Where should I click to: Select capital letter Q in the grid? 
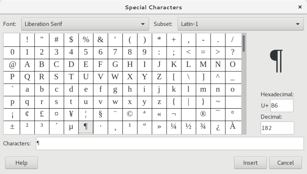[x=27, y=77]
